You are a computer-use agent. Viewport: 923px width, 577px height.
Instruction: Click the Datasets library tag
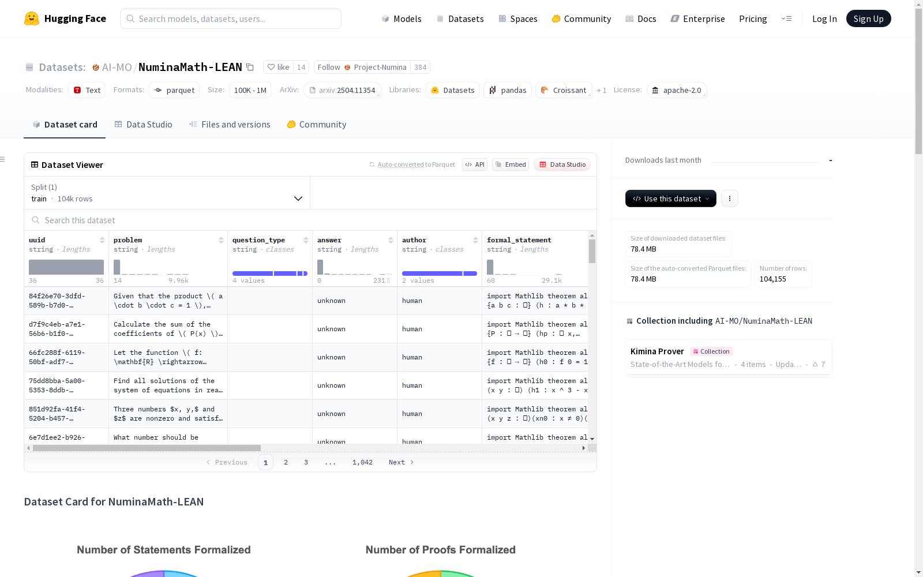click(x=453, y=90)
